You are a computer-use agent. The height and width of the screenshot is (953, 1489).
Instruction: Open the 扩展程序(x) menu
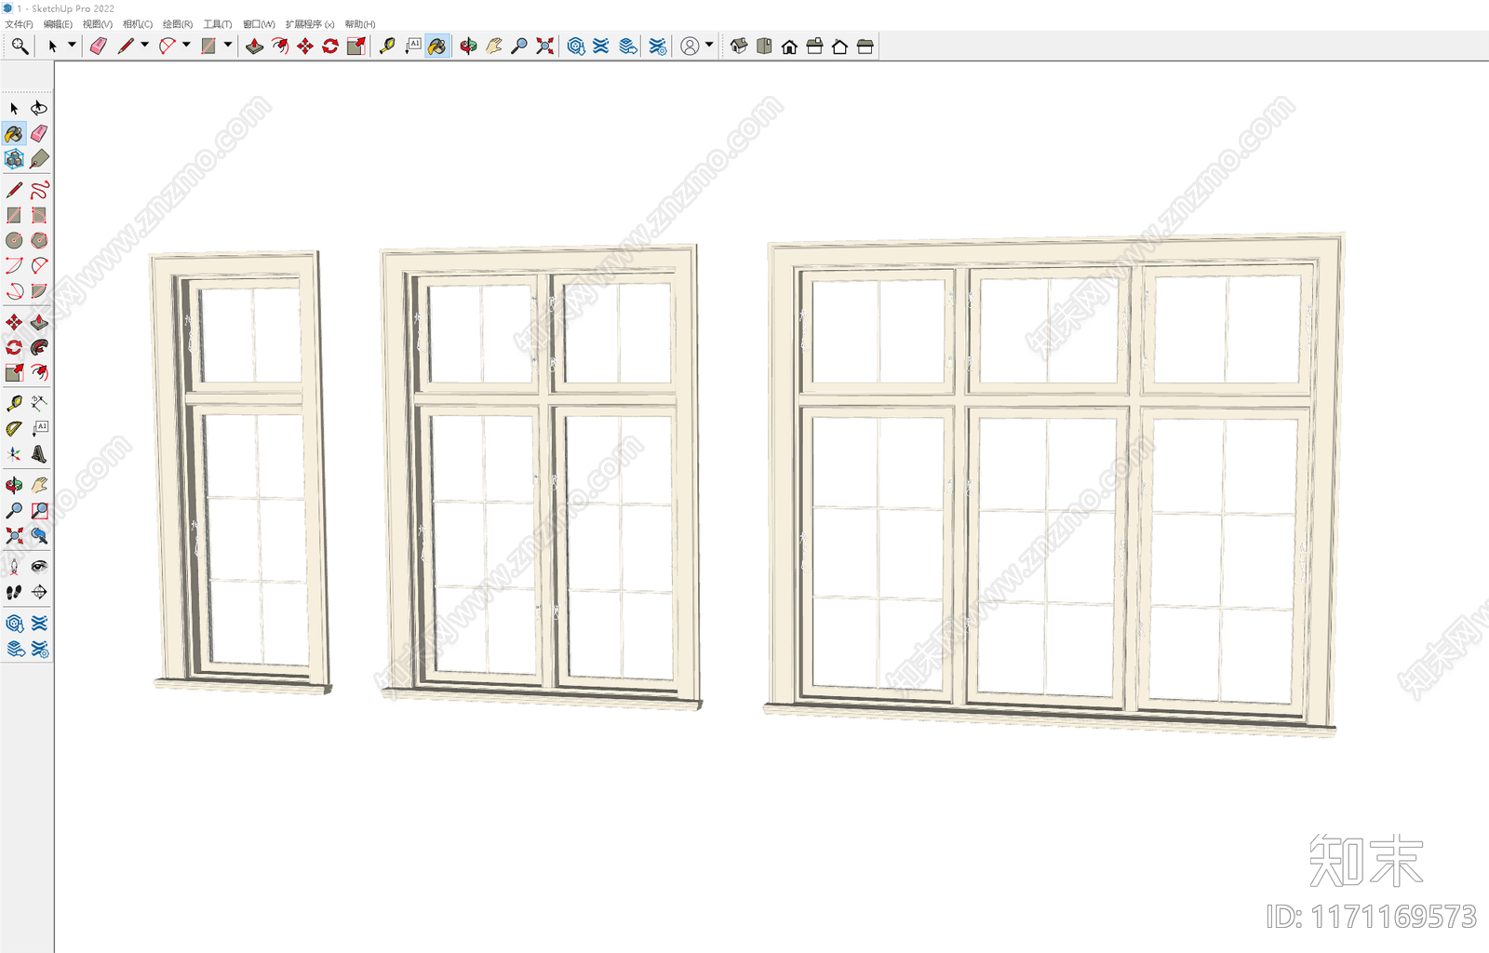pyautogui.click(x=310, y=24)
